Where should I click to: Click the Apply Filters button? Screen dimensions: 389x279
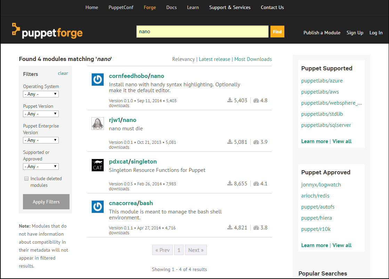(46, 202)
